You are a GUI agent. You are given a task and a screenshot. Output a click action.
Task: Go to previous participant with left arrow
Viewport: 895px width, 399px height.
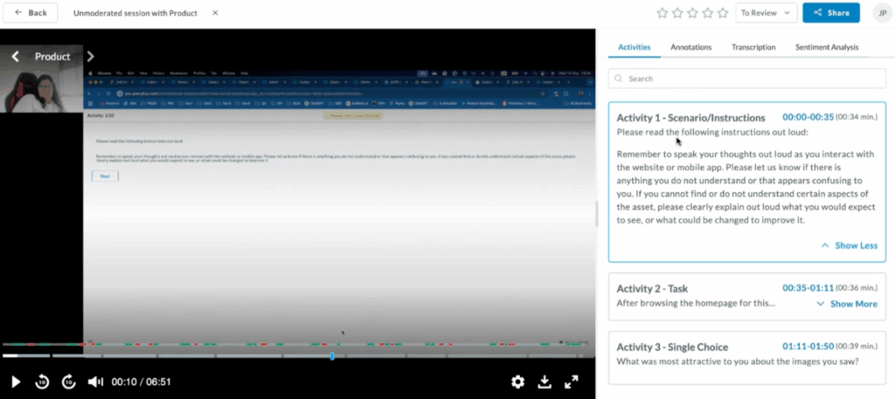15,57
